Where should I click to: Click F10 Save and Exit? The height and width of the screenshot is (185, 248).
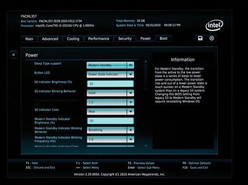pyautogui.click(x=196, y=168)
